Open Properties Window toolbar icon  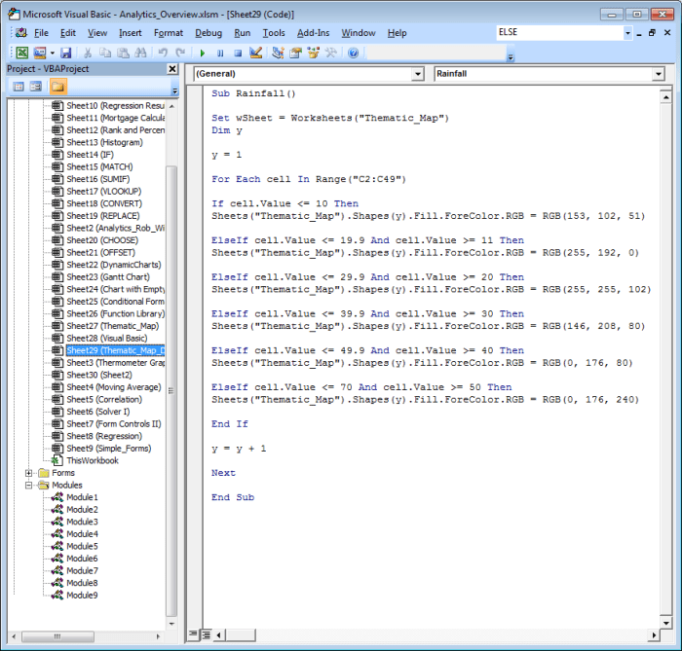[295, 53]
